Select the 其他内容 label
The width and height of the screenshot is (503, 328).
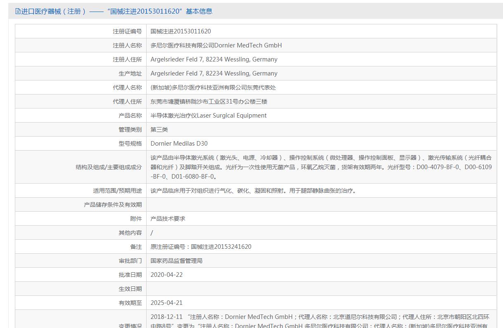coord(130,233)
